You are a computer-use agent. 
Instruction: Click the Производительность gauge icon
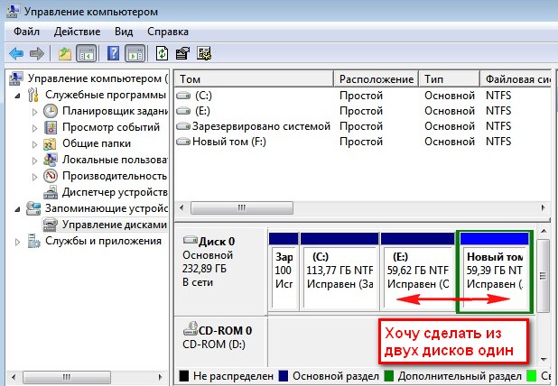tap(51, 176)
